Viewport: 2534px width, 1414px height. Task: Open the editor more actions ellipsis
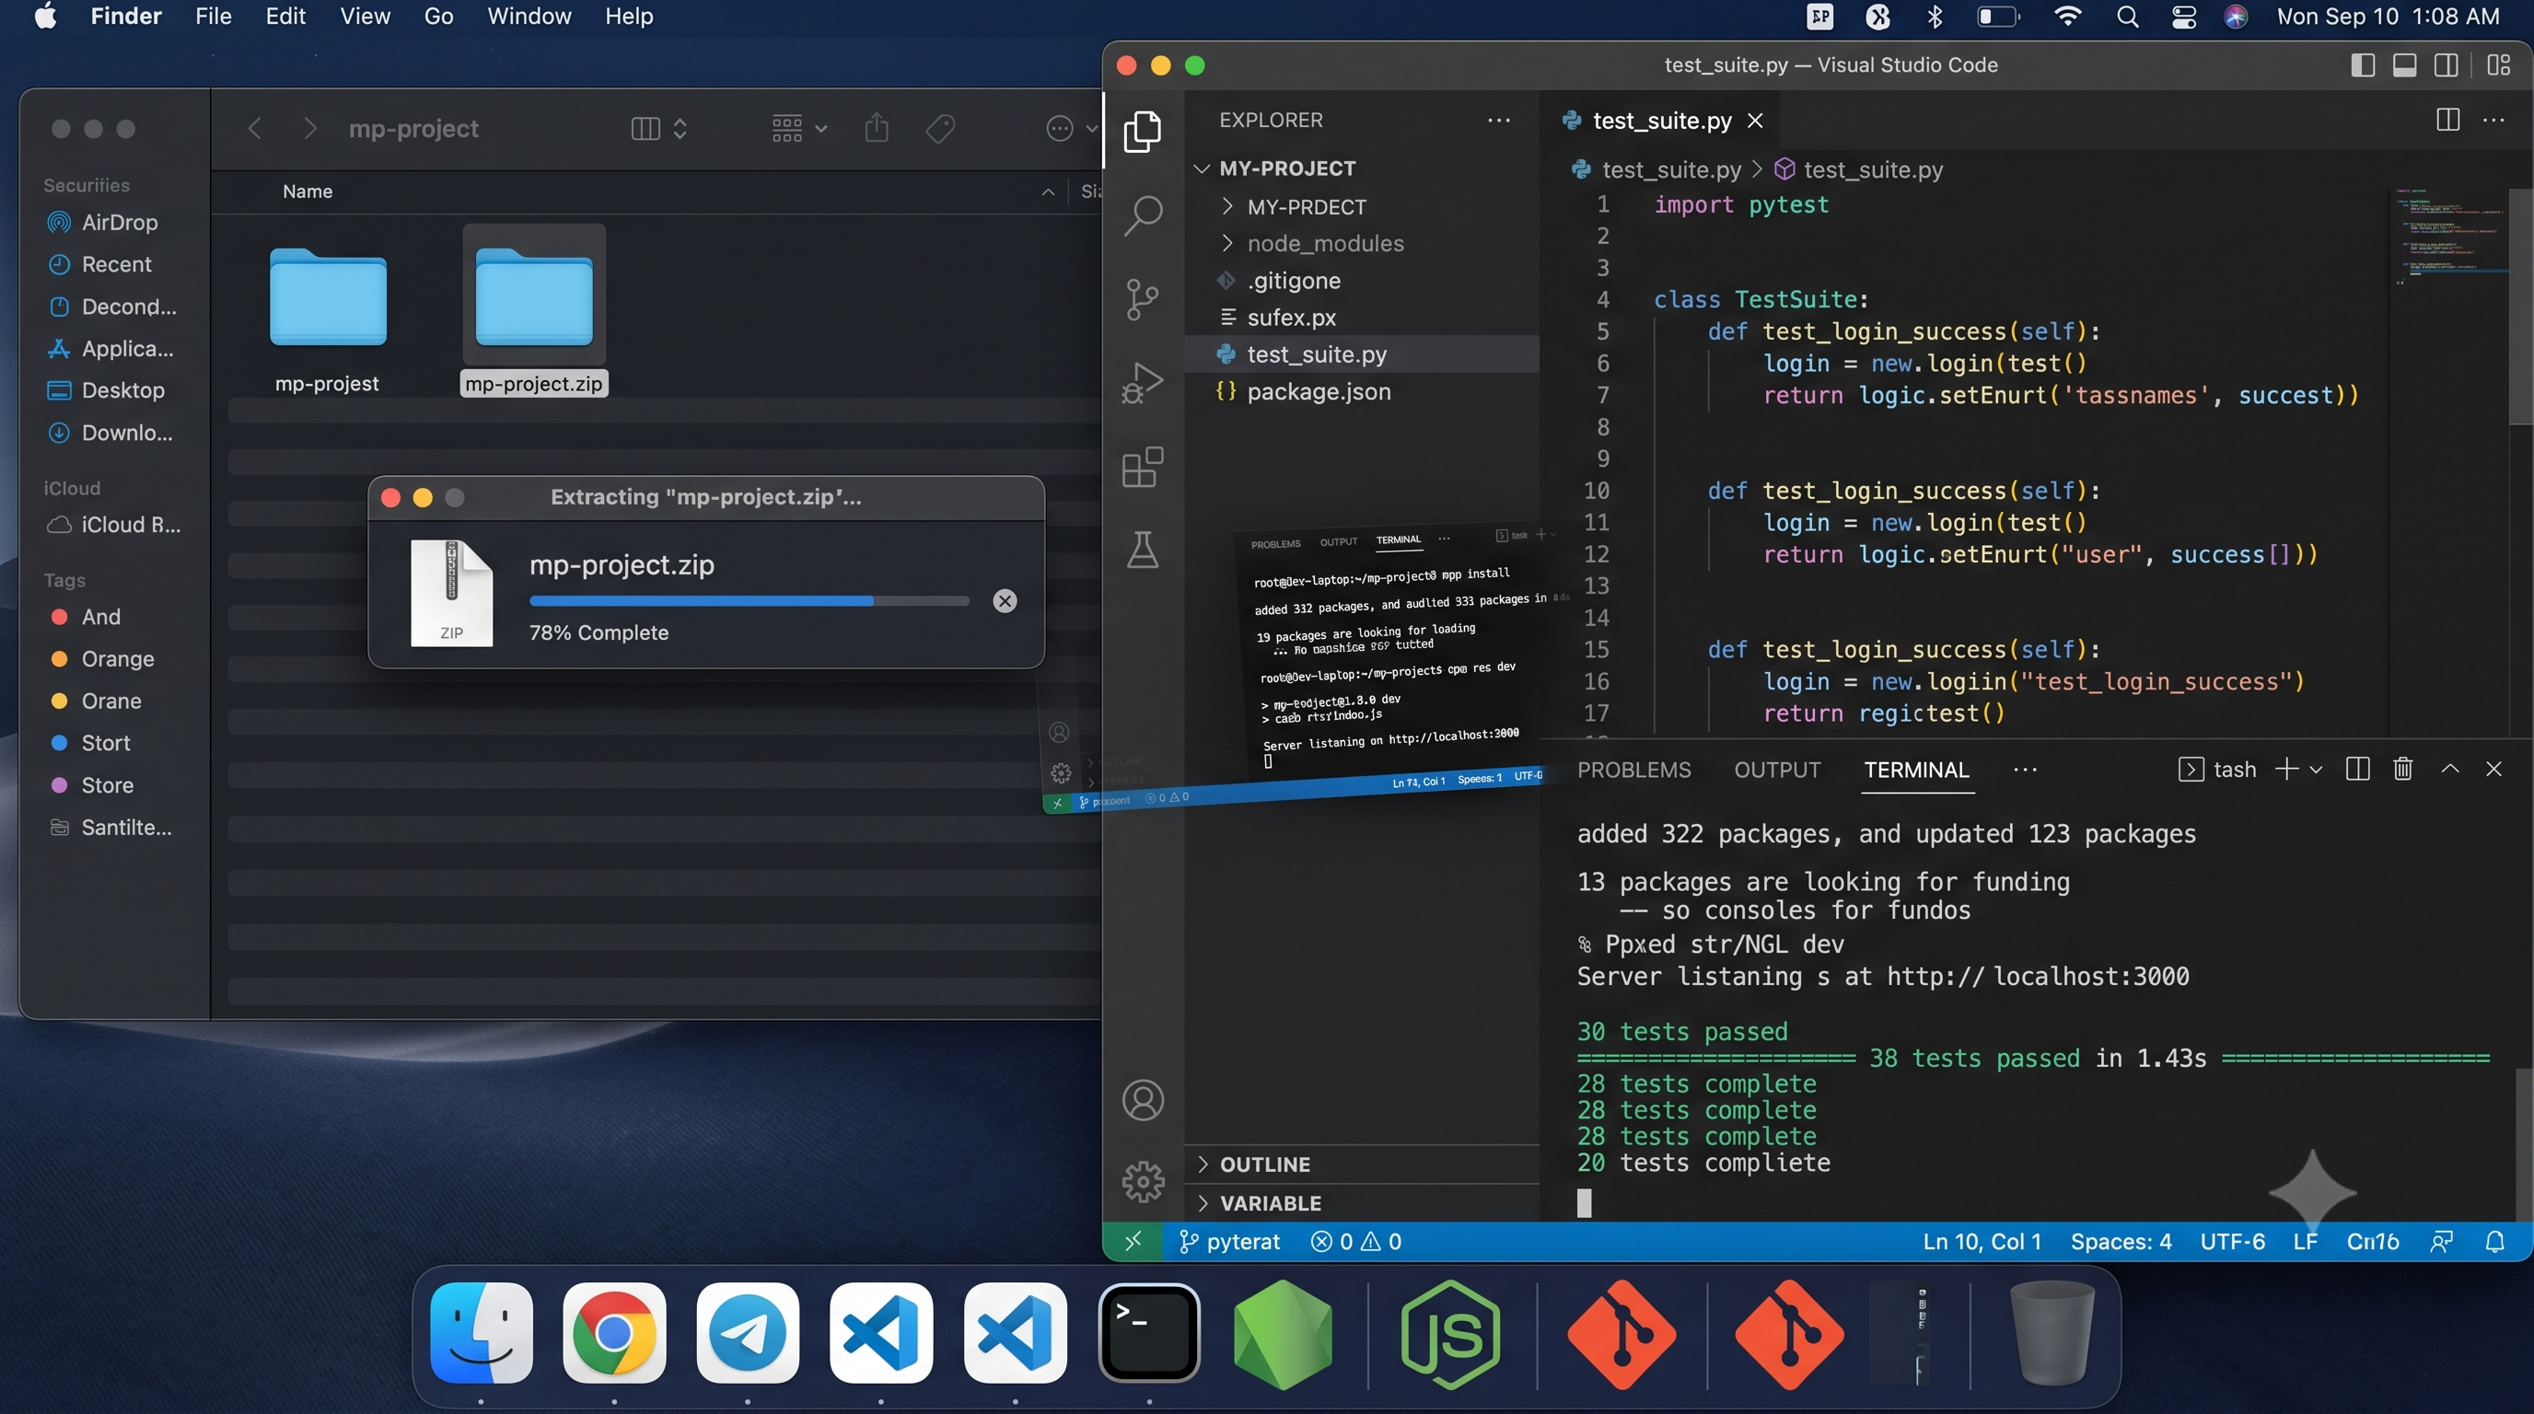[x=2493, y=120]
